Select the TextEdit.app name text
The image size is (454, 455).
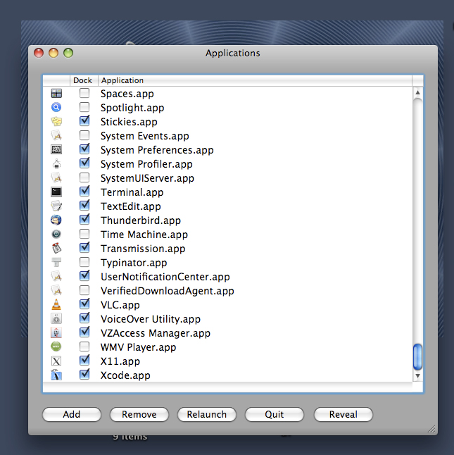pyautogui.click(x=131, y=206)
